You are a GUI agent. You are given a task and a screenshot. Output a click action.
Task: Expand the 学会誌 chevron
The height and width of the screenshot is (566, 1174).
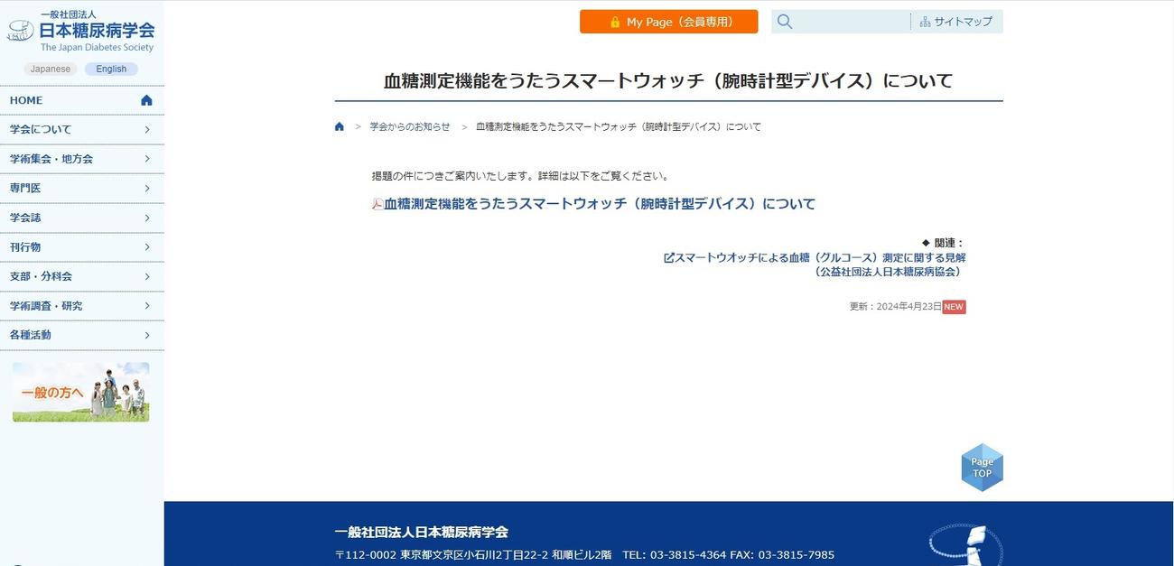click(x=147, y=218)
